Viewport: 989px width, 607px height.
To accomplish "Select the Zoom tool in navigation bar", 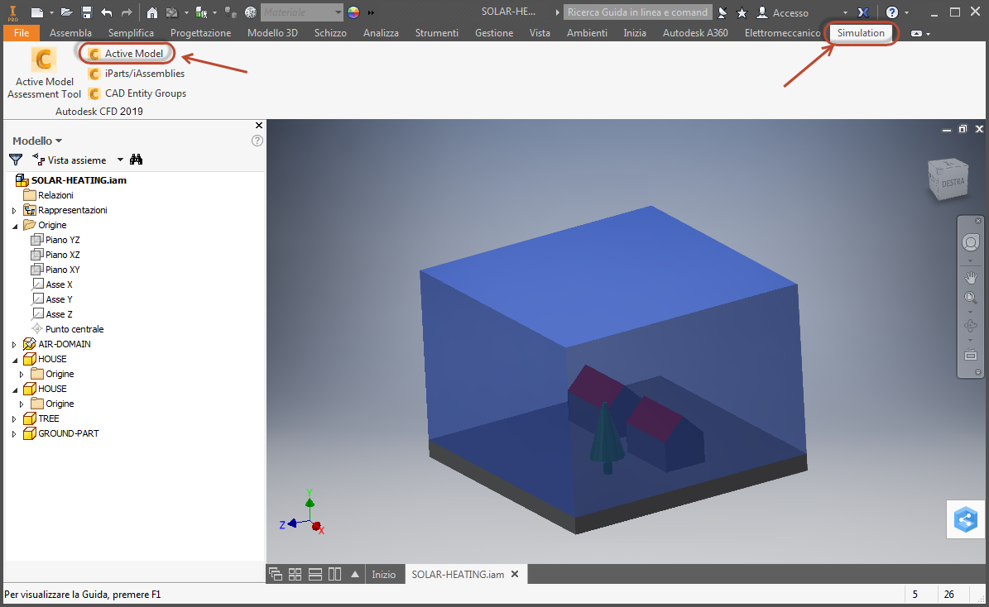I will coord(971,298).
